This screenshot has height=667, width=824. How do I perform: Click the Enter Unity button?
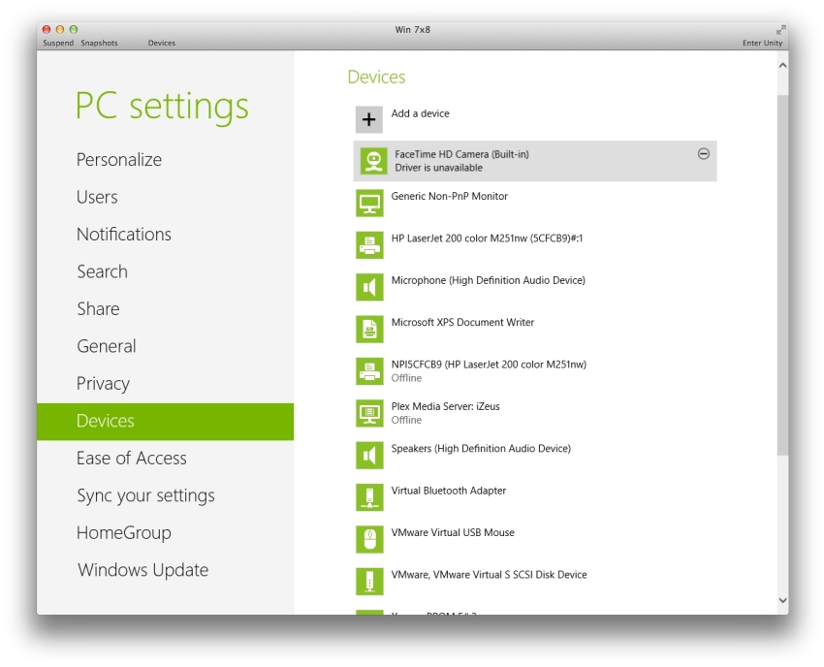tap(762, 43)
